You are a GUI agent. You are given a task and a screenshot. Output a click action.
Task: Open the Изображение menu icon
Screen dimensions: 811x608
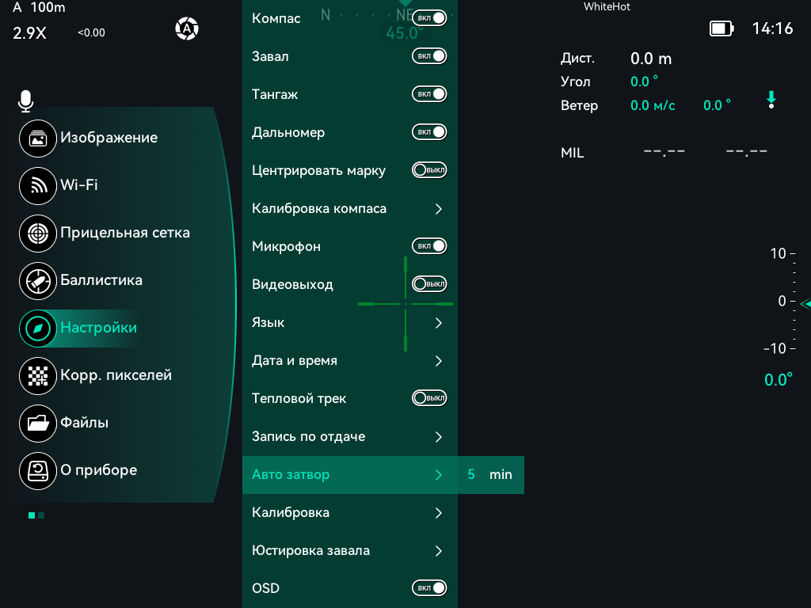pyautogui.click(x=38, y=138)
